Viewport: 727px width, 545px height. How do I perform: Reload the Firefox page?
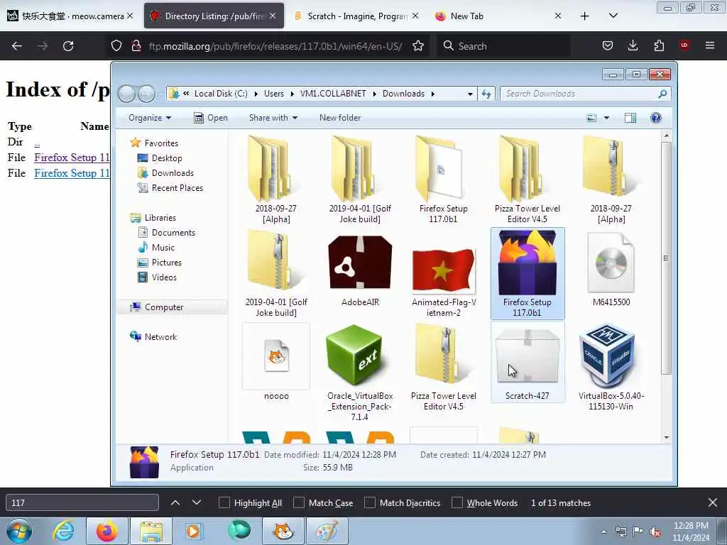point(68,46)
